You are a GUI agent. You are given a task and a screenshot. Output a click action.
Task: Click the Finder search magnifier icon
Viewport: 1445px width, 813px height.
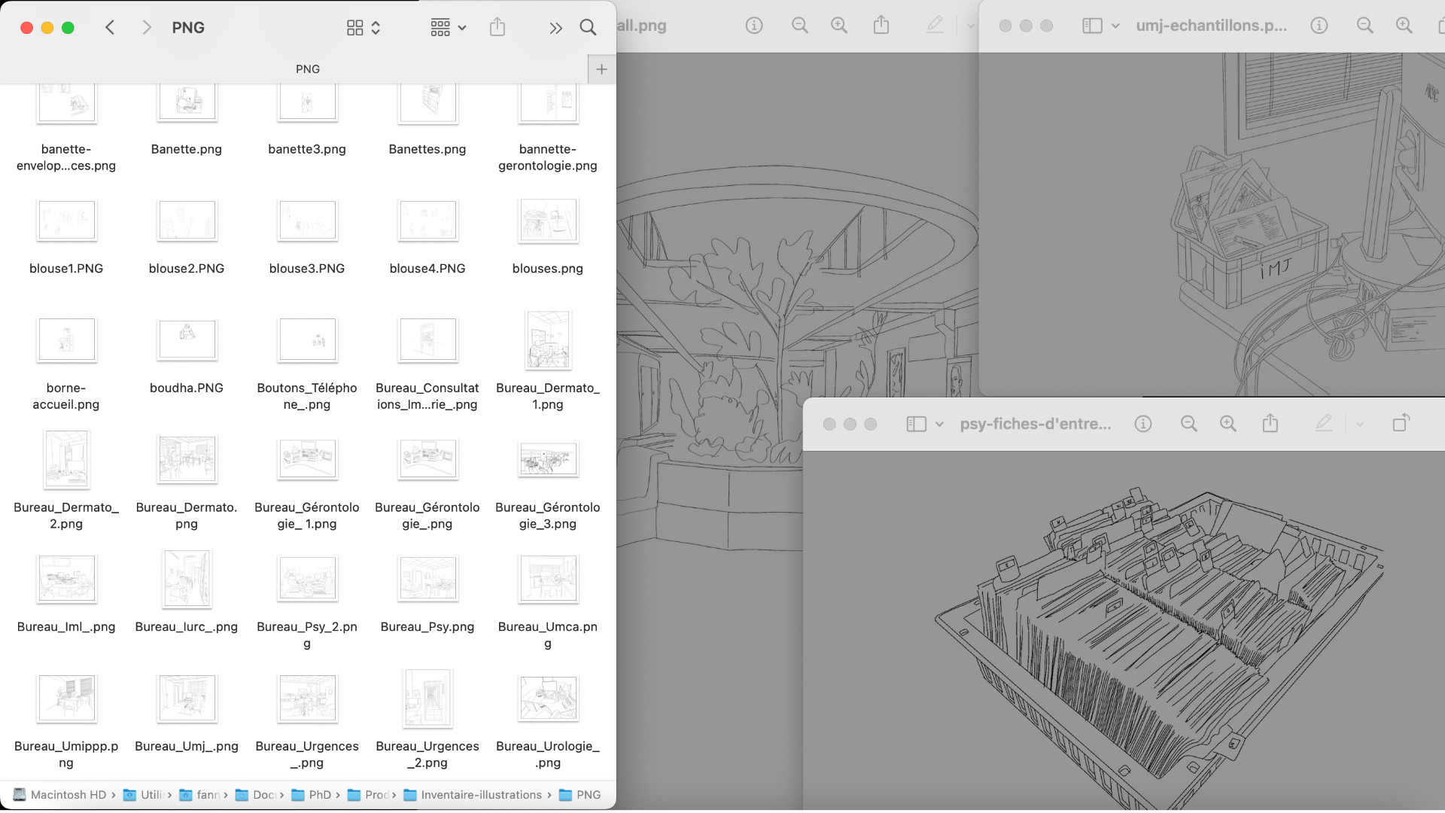(588, 28)
